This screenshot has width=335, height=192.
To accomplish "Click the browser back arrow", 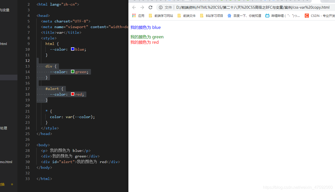I will click(134, 7).
